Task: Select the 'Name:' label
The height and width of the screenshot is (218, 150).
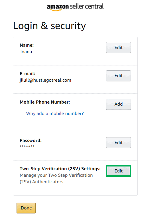Action: pos(27,45)
